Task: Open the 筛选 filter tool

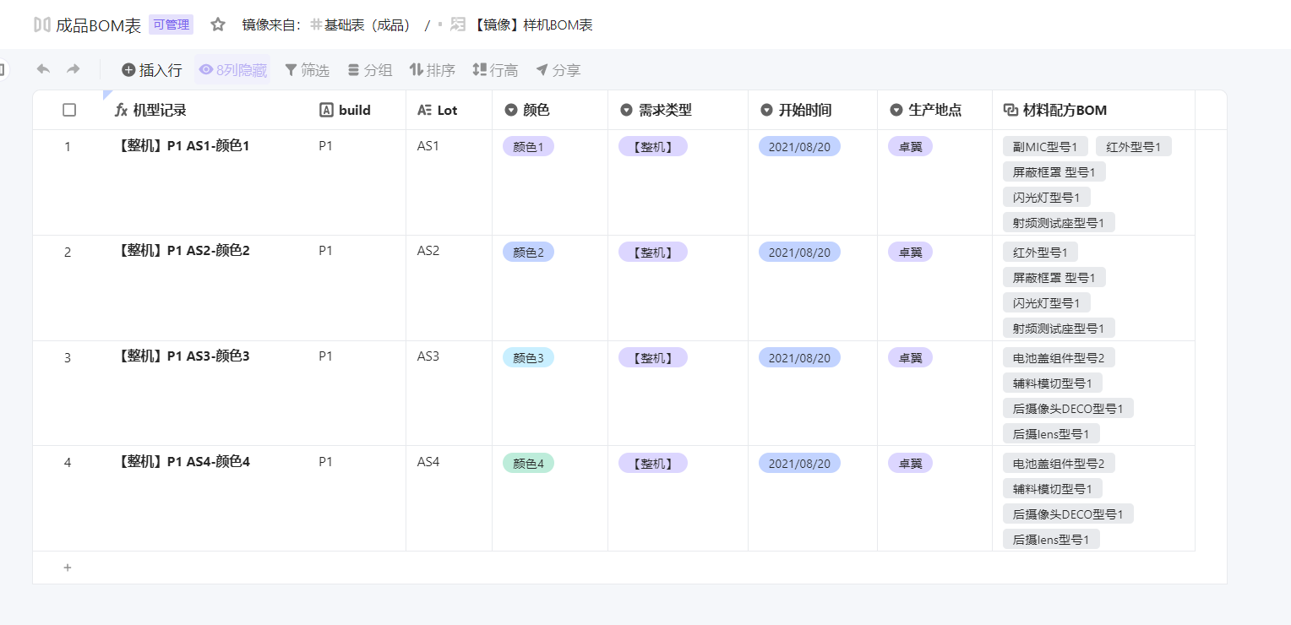Action: click(307, 70)
